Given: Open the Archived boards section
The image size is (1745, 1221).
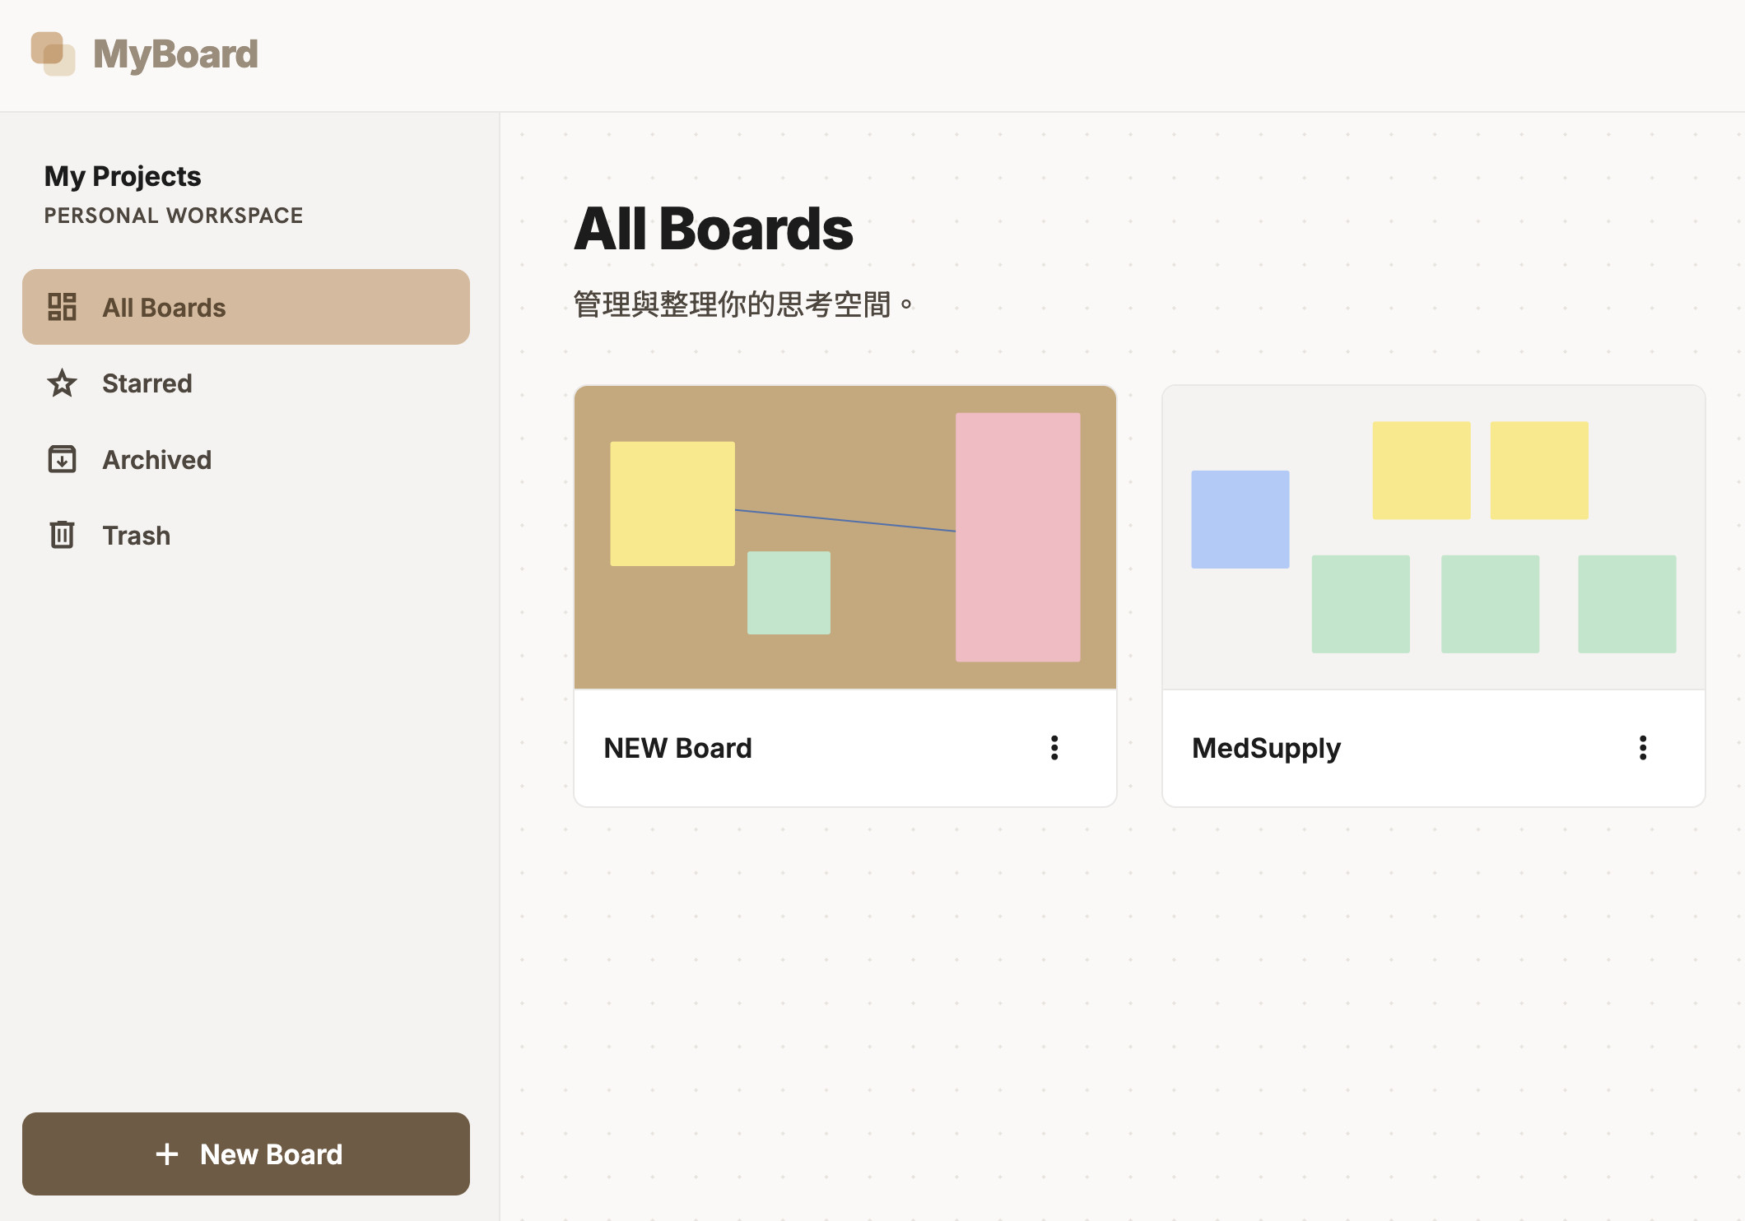Looking at the screenshot, I should click(246, 459).
